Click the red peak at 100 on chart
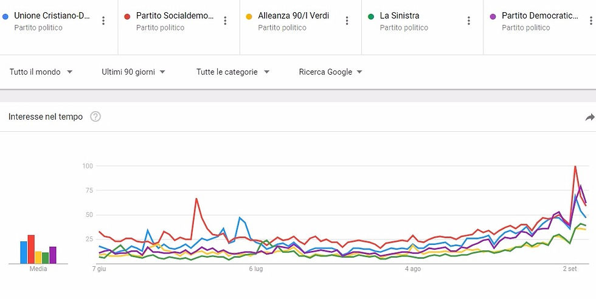The width and height of the screenshot is (596, 299). [x=575, y=166]
